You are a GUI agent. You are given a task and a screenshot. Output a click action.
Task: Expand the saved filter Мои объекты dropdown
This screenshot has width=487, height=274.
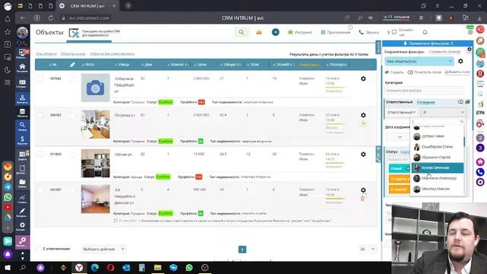pos(419,62)
